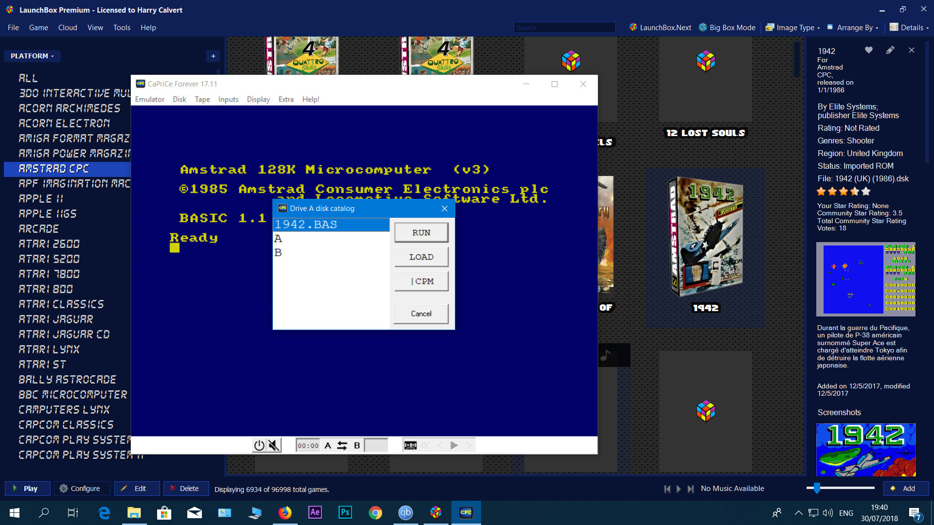The width and height of the screenshot is (934, 525).
Task: Click RUN in Drive A catalog dialog
Action: click(x=421, y=232)
